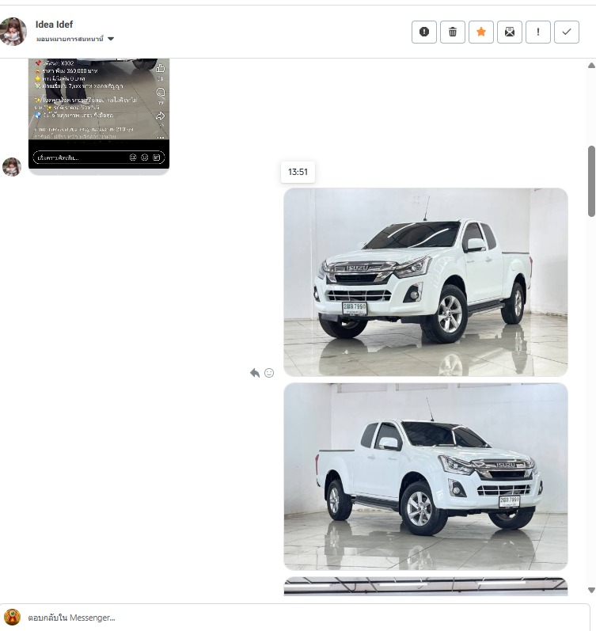The height and width of the screenshot is (631, 596).
Task: Add emoji reaction to the truck photo
Action: pyautogui.click(x=269, y=373)
